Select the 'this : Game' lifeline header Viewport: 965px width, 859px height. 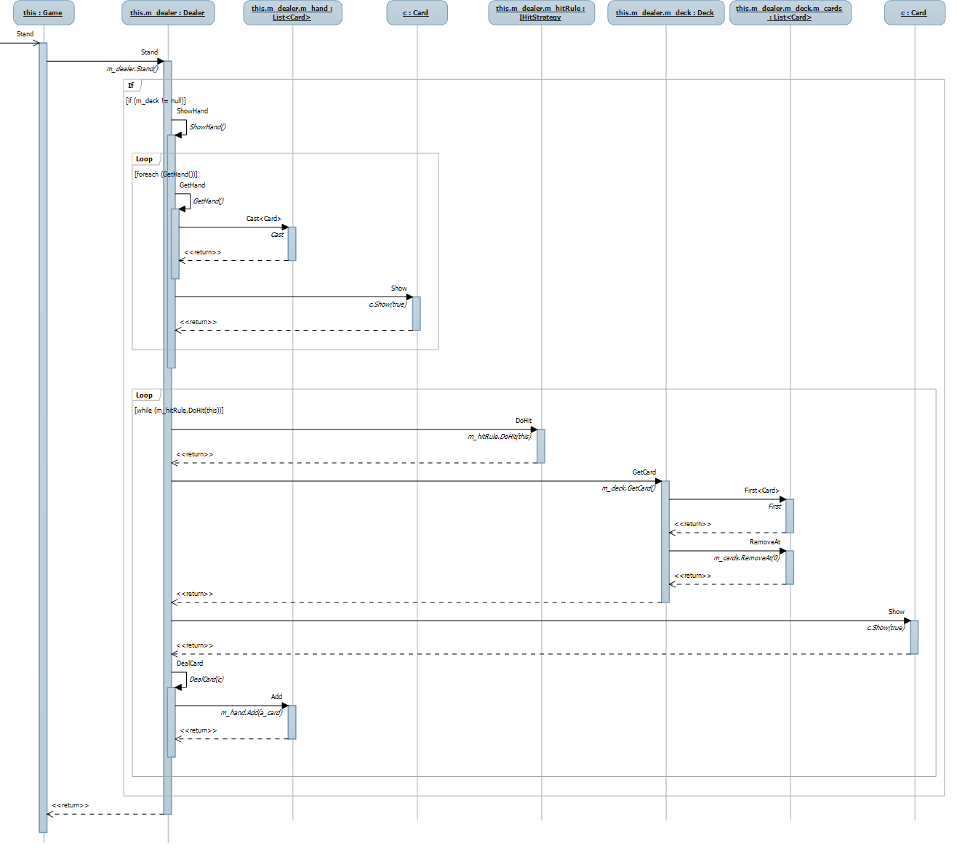click(x=44, y=13)
